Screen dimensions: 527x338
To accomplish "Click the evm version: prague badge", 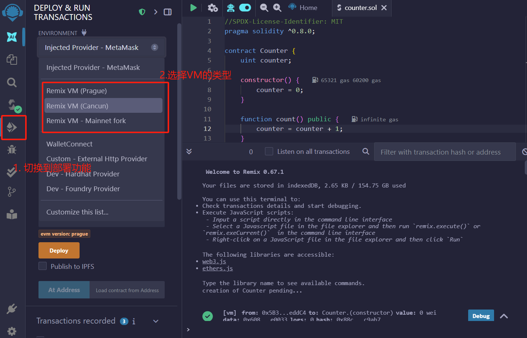I will click(x=64, y=234).
